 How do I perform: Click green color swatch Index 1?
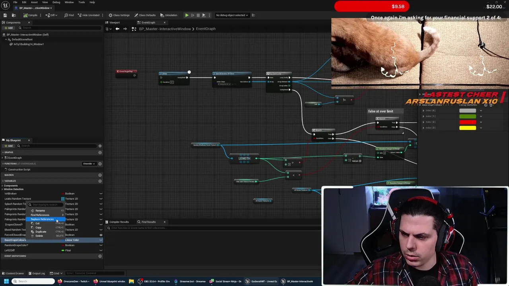[468, 116]
